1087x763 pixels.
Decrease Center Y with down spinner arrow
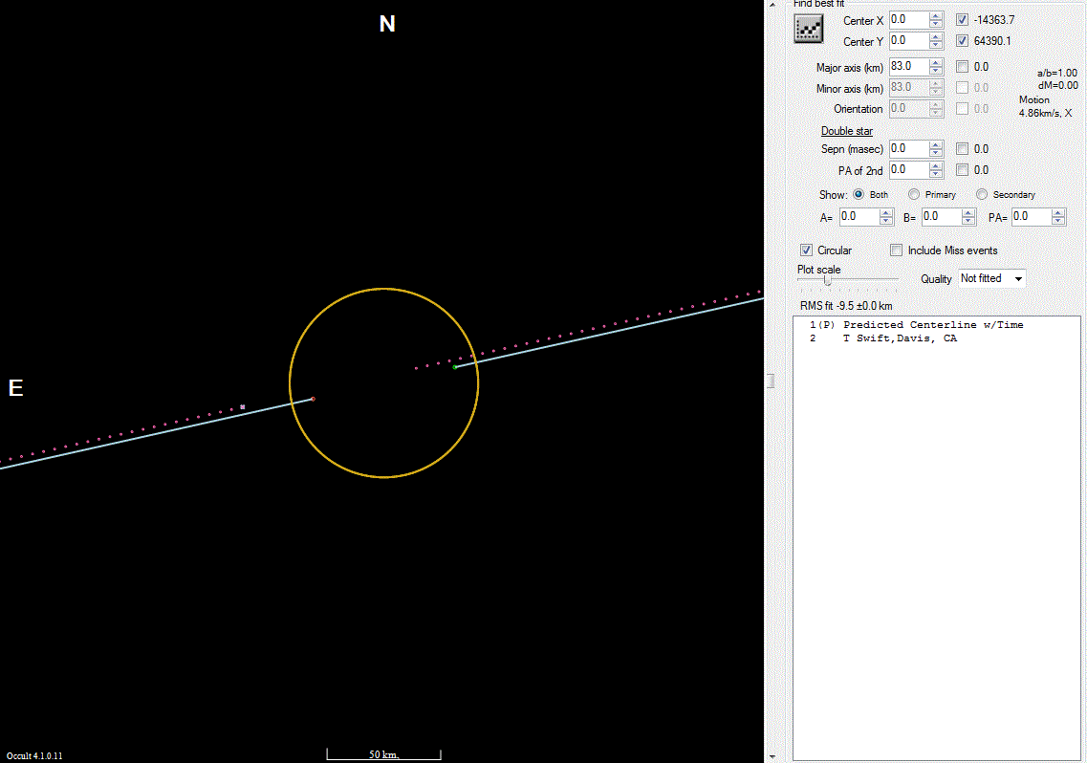pyautogui.click(x=936, y=45)
